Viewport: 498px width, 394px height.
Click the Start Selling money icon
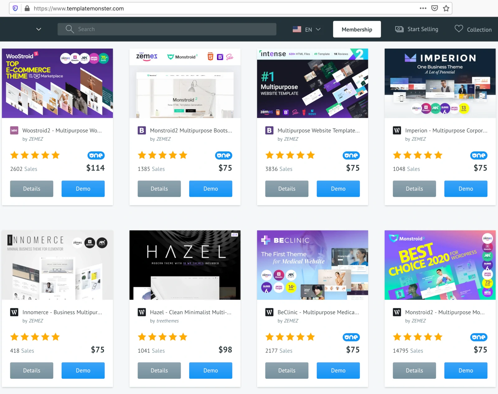tap(399, 29)
